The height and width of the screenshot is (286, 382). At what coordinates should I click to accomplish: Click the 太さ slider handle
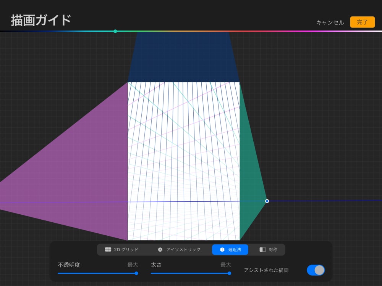229,273
